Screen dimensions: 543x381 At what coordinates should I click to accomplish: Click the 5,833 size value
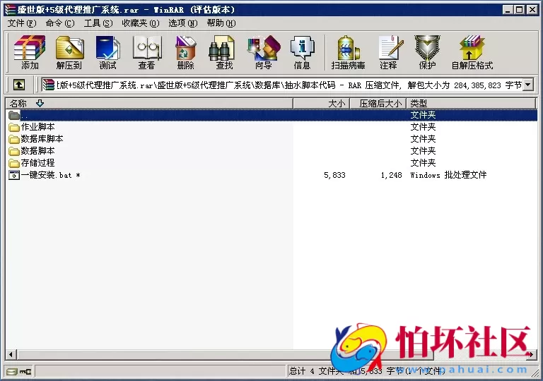click(x=334, y=175)
